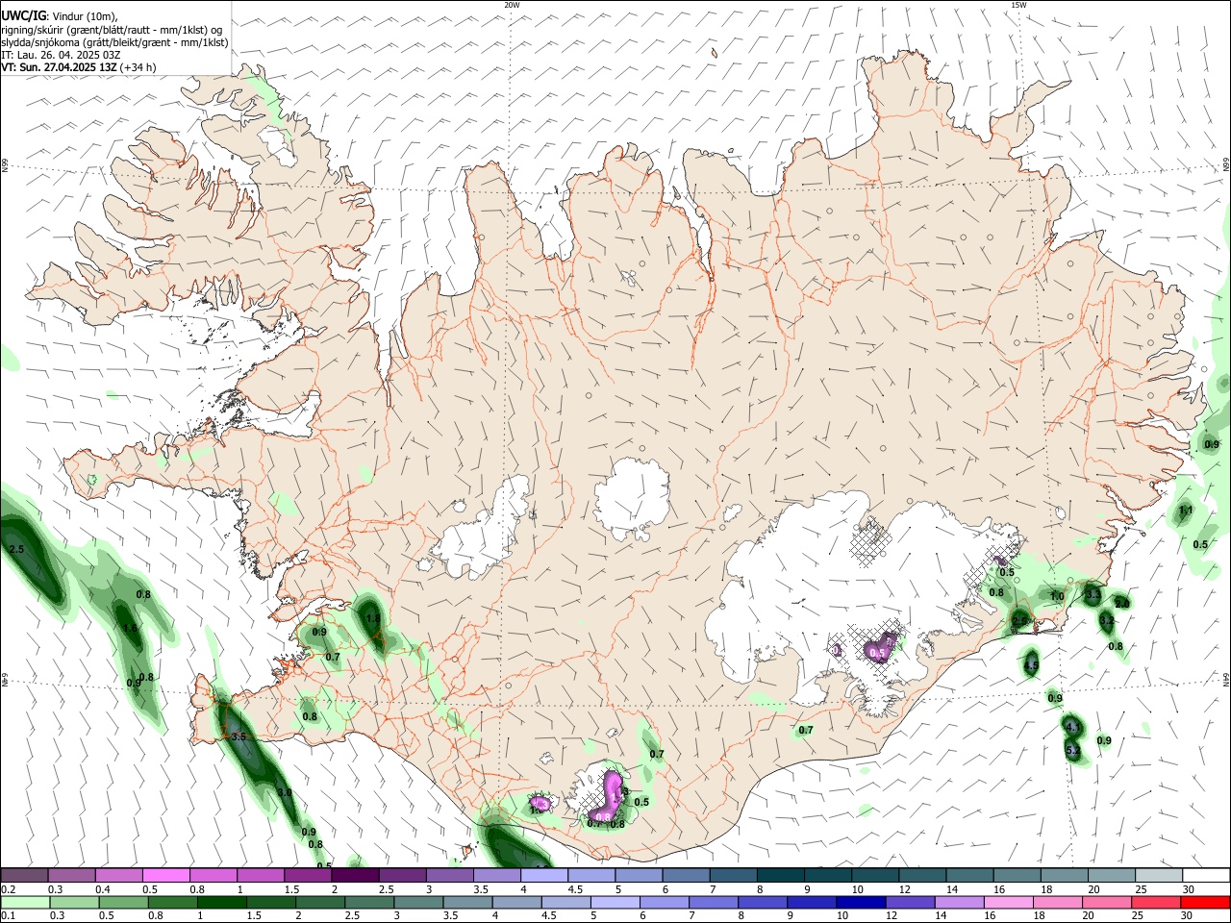
Task: Pick the pale green 0.1–0.3 rain scale swatch
Action: click(x=25, y=902)
